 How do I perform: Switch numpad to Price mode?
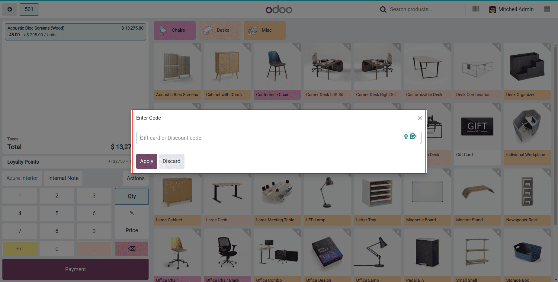pos(132,230)
